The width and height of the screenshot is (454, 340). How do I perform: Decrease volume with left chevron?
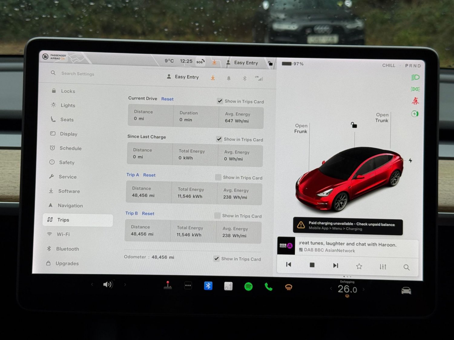tap(92, 284)
